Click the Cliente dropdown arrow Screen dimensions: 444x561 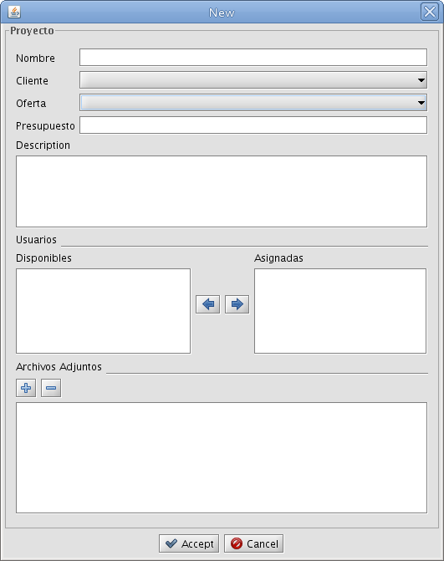pos(421,80)
